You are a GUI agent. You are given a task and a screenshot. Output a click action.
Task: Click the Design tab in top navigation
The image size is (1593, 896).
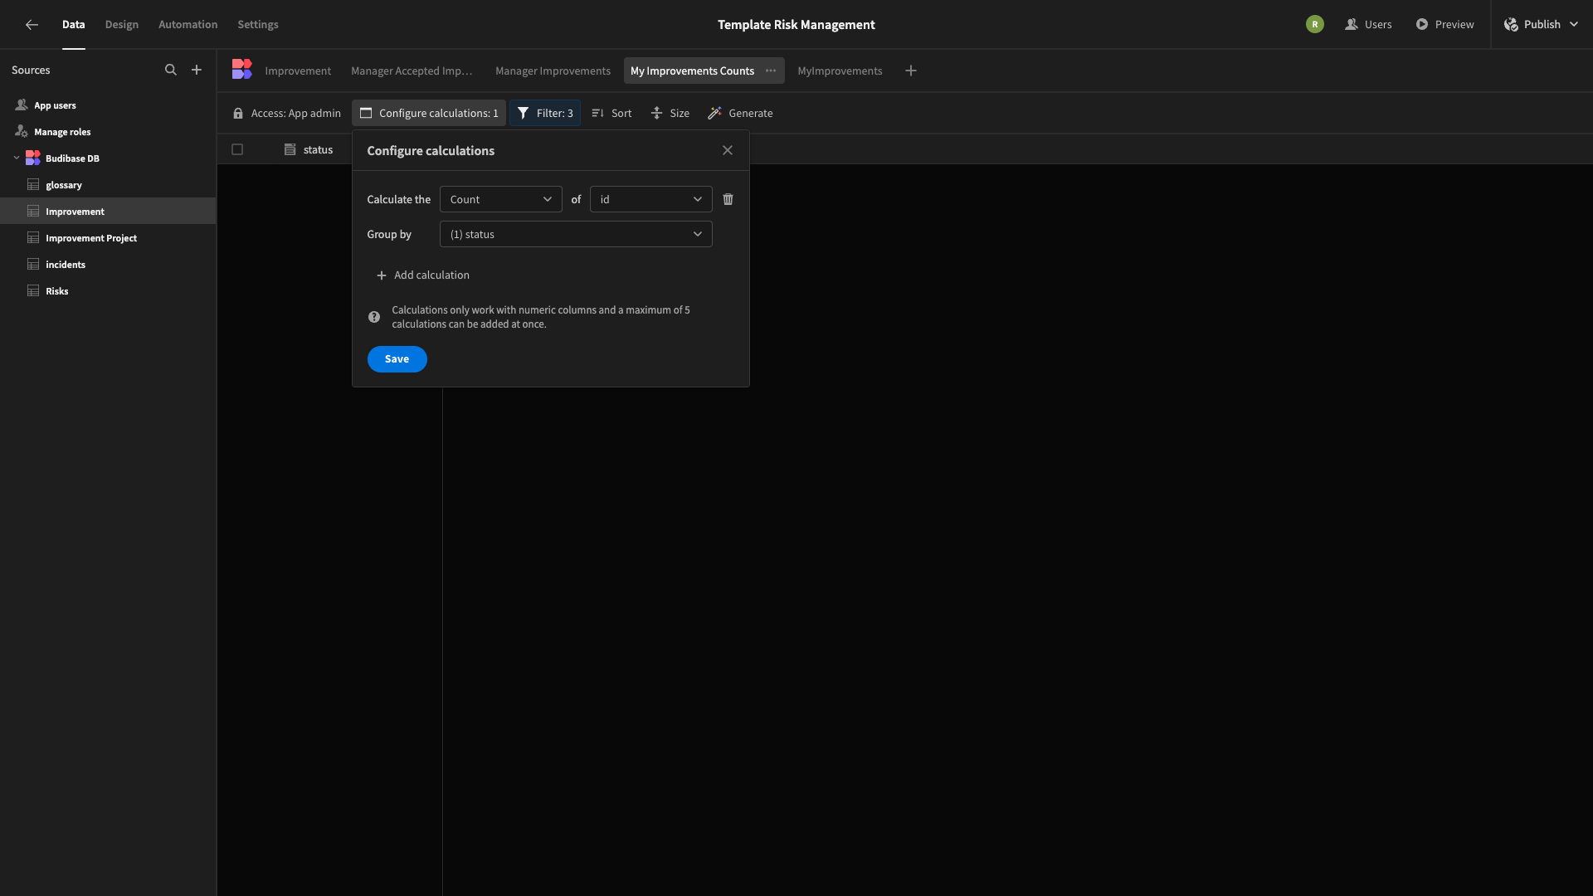click(x=121, y=24)
